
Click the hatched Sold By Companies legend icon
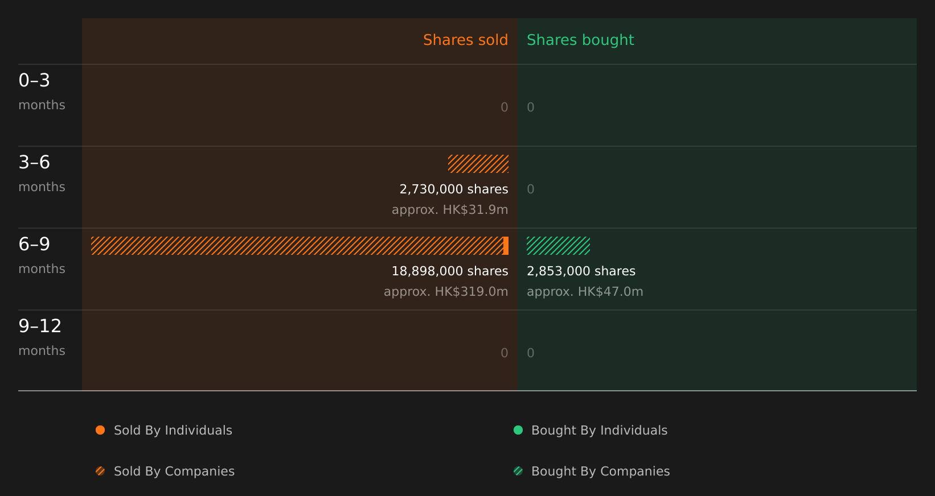pyautogui.click(x=100, y=471)
